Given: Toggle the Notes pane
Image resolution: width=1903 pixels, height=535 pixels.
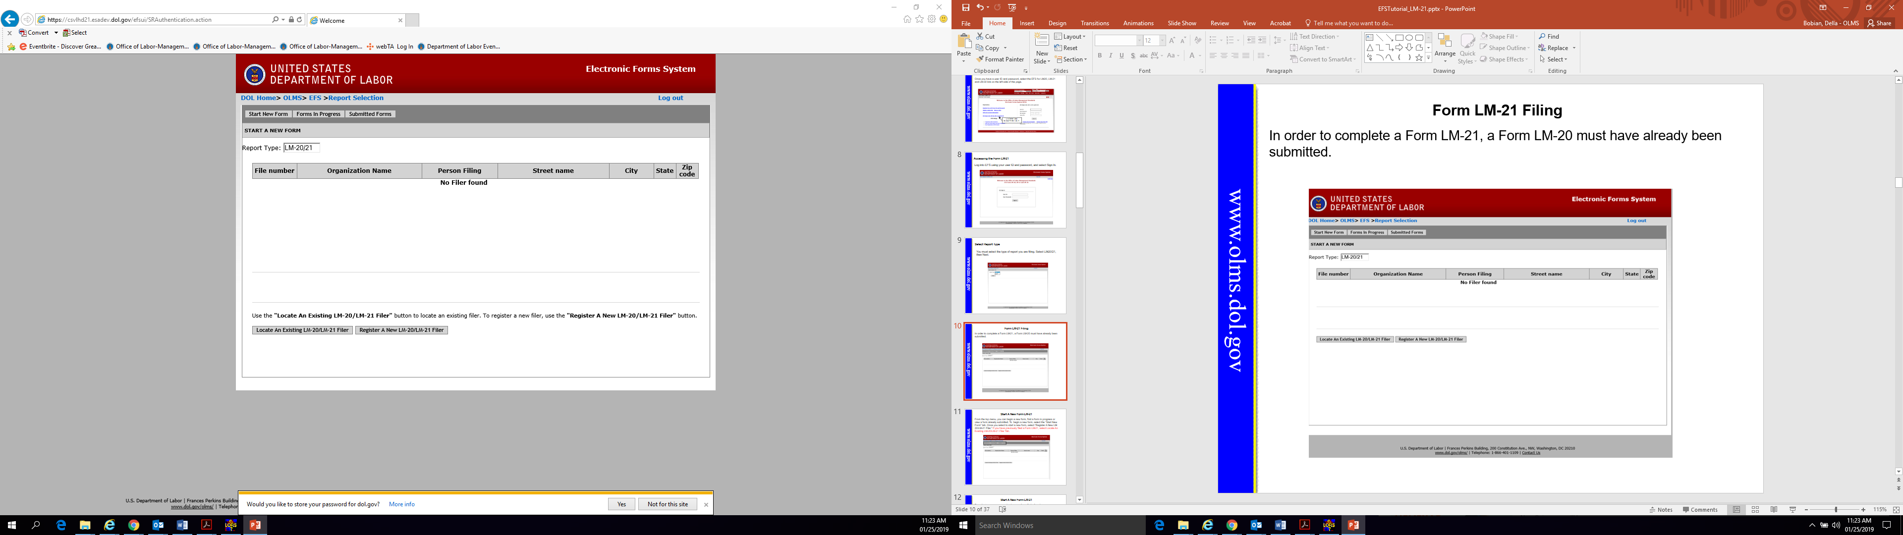Looking at the screenshot, I should coord(1661,510).
